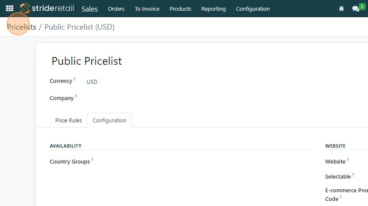Click the Website field help icon
Image resolution: width=368 pixels, height=206 pixels.
(348, 160)
